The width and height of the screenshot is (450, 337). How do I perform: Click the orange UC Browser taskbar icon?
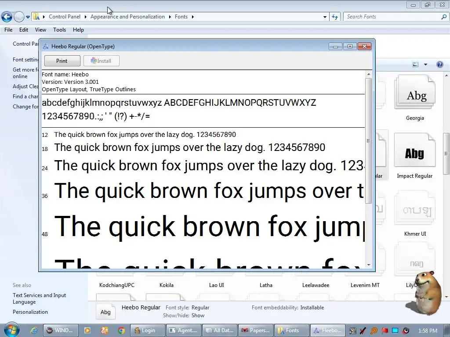[x=105, y=330]
